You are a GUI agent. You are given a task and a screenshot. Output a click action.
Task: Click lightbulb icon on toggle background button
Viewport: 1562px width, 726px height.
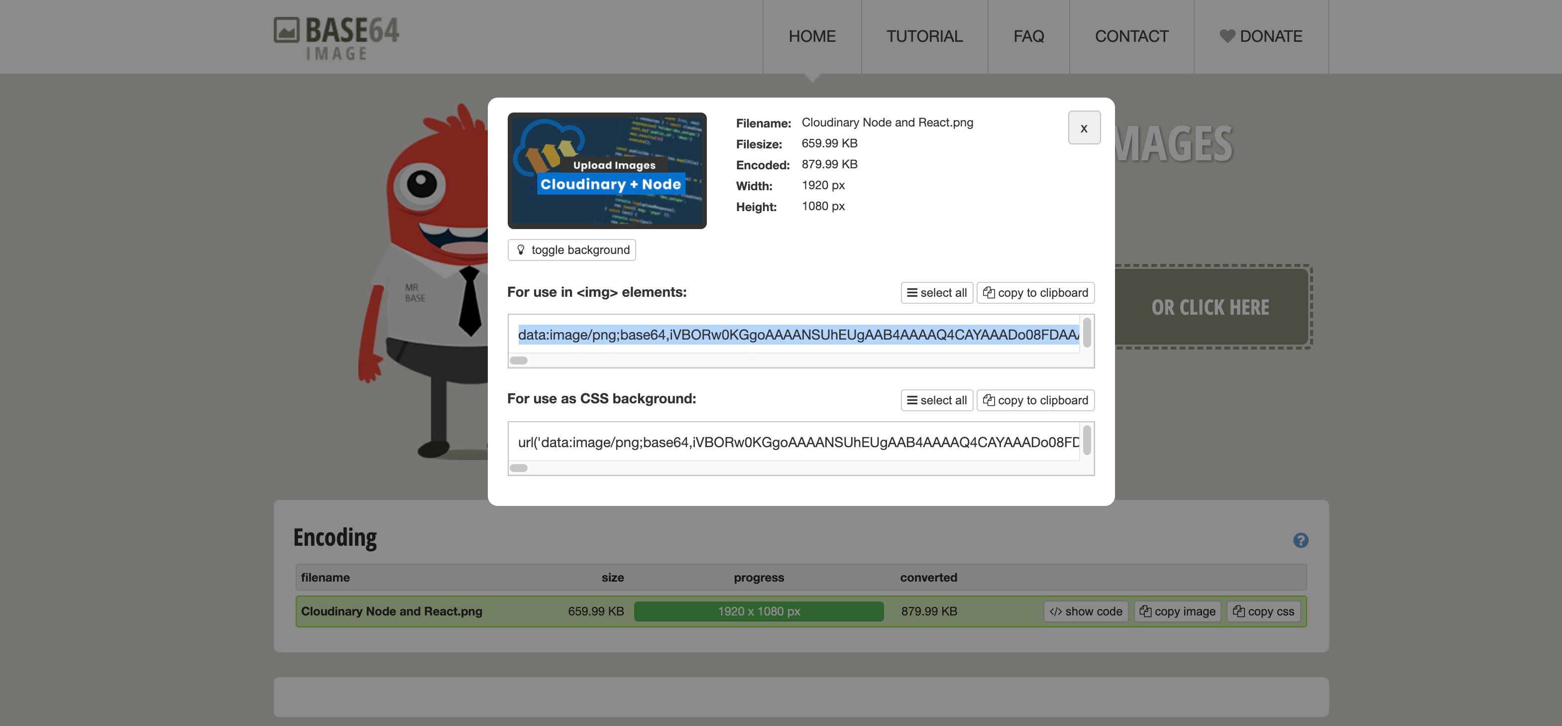[x=520, y=250]
